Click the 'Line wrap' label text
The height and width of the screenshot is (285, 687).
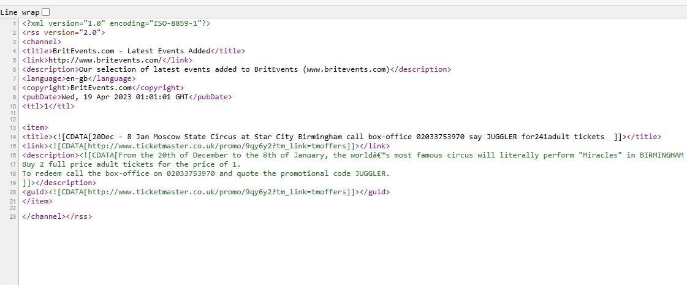tap(20, 12)
